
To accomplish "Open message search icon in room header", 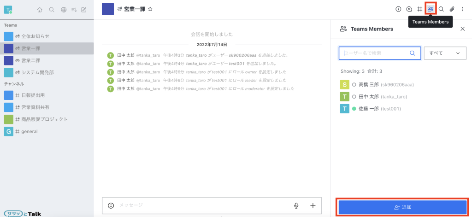I will [441, 9].
